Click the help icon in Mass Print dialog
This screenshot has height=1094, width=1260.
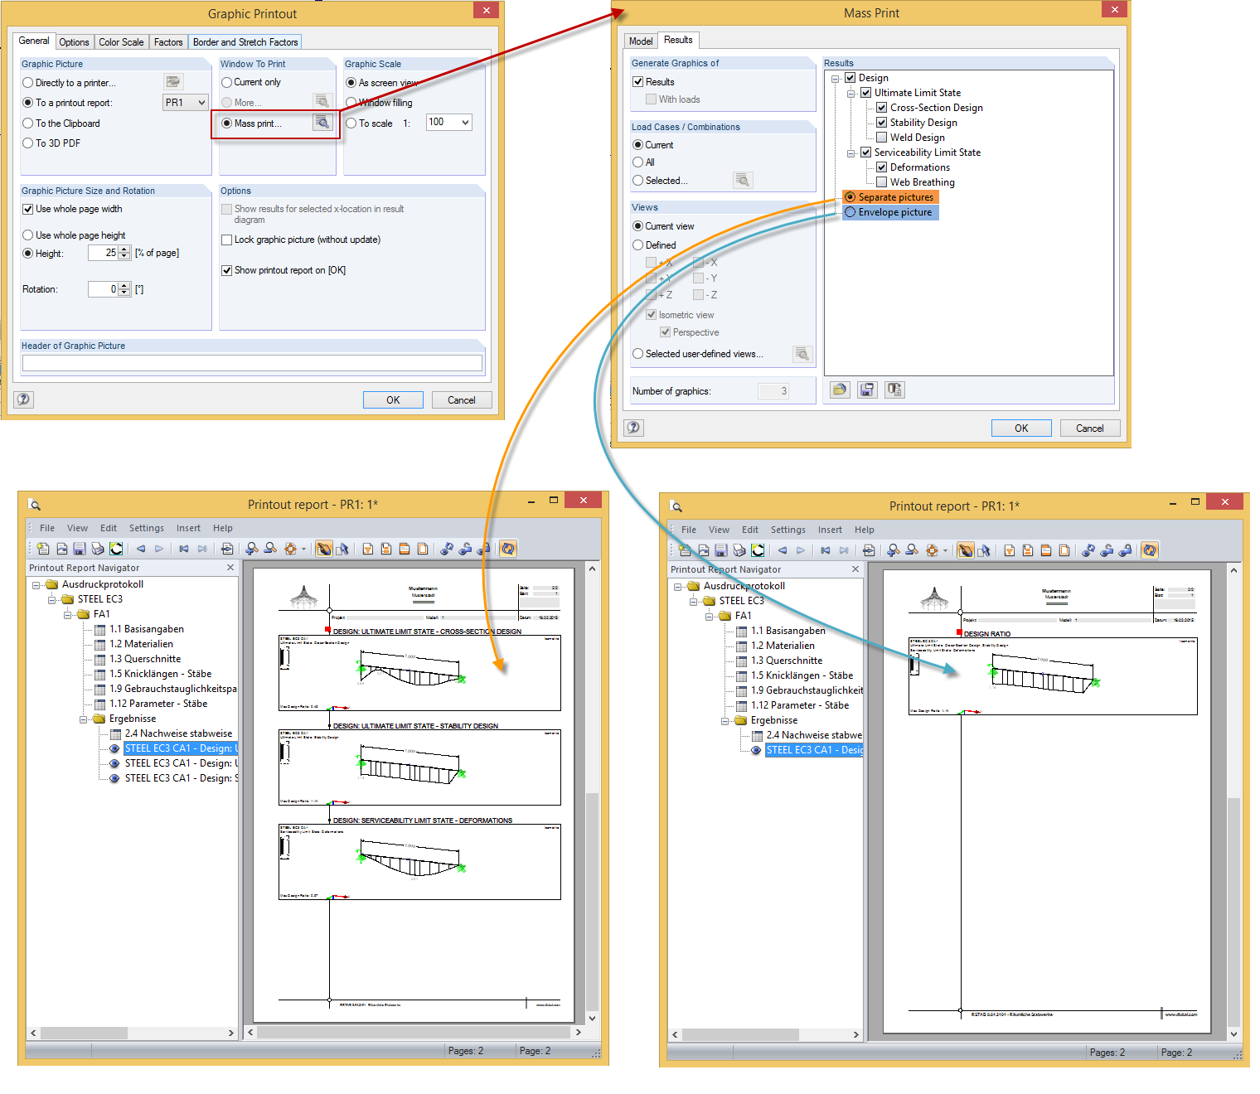(x=634, y=428)
